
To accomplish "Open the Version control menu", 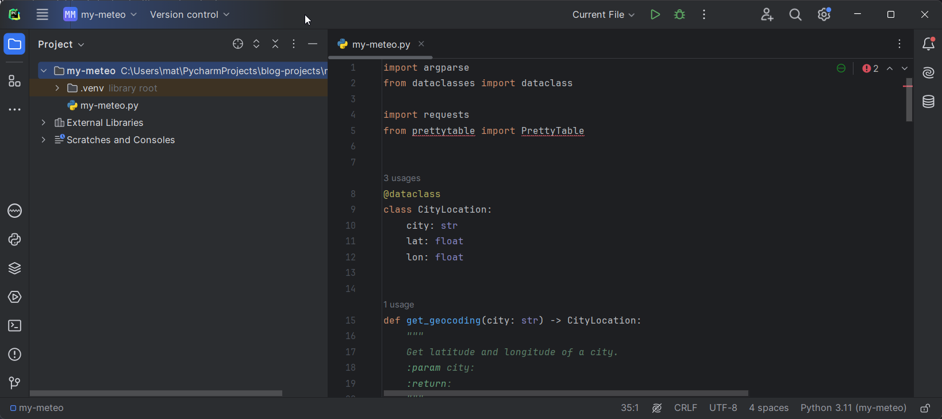I will [189, 15].
